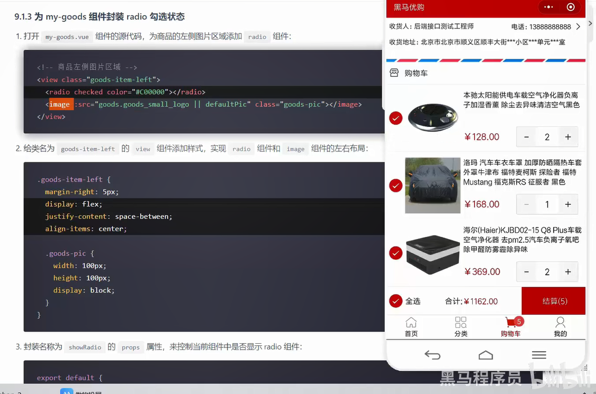Screen dimensions: 596x394
Task: Switch to the 首页 home tab
Action: pos(411,327)
